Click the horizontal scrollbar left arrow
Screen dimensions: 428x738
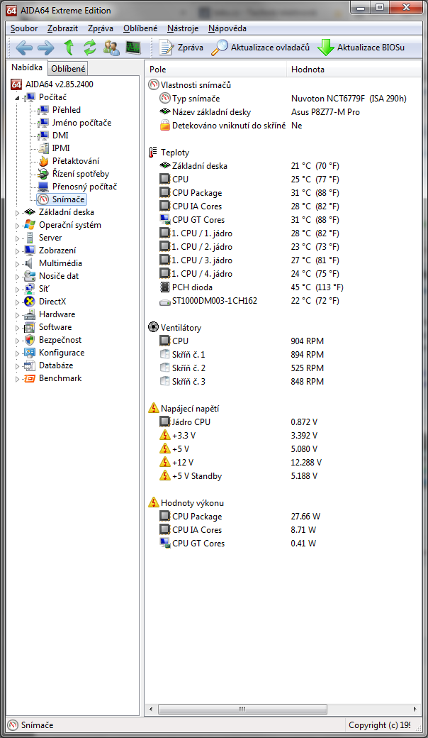point(151,709)
